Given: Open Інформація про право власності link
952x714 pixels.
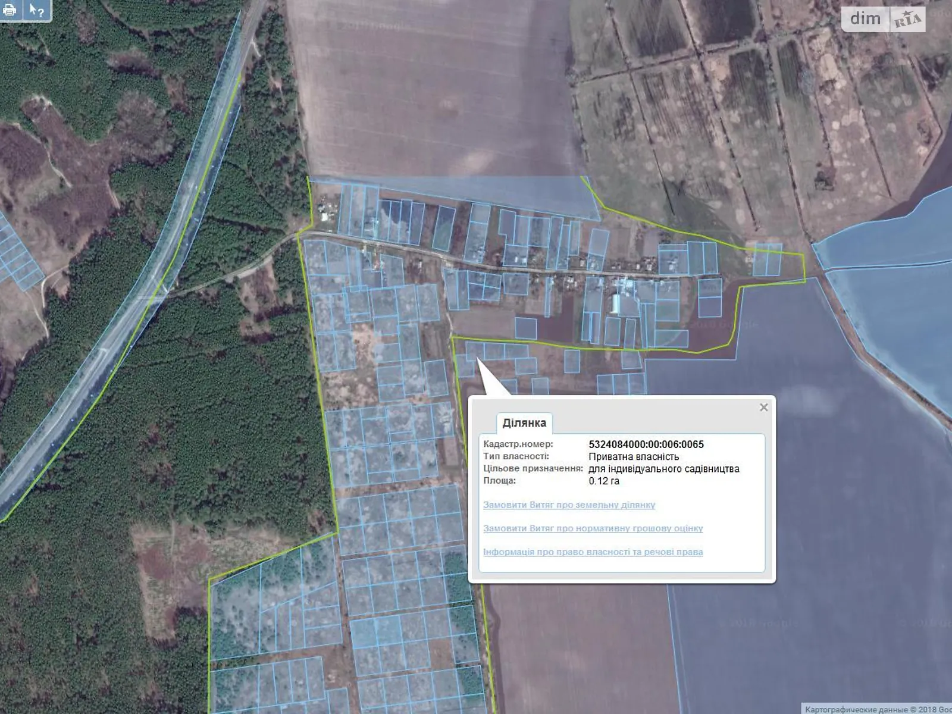Looking at the screenshot, I should (593, 552).
